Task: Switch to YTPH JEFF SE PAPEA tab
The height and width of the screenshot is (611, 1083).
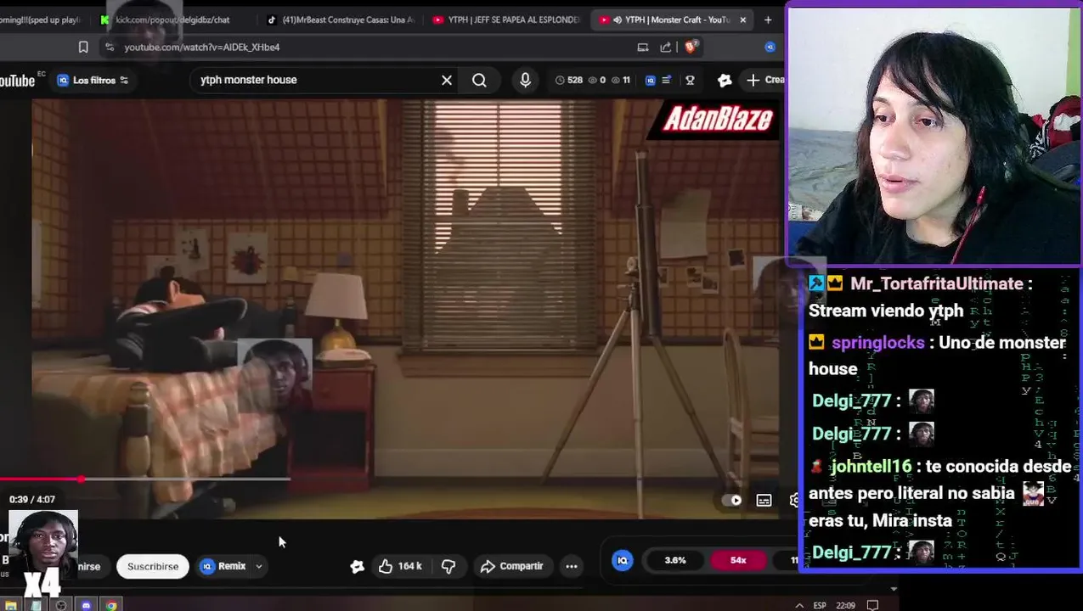Action: tap(506, 20)
